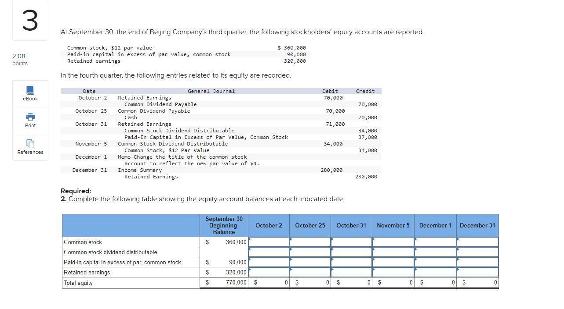Edit Paid-in capital cell for October 2
This screenshot has height=309, width=564.
point(269,262)
